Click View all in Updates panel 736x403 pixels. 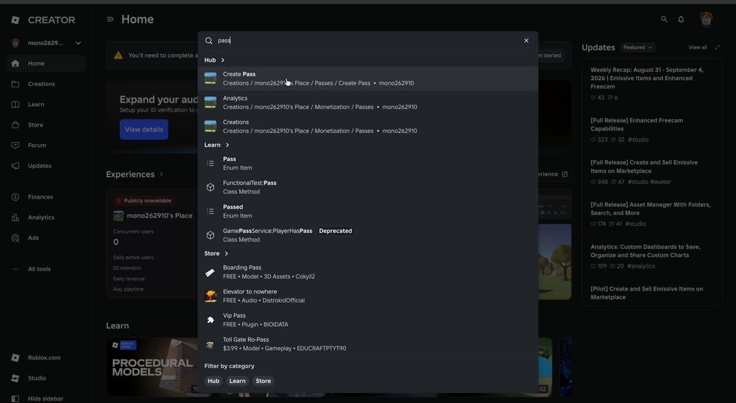pyautogui.click(x=697, y=47)
